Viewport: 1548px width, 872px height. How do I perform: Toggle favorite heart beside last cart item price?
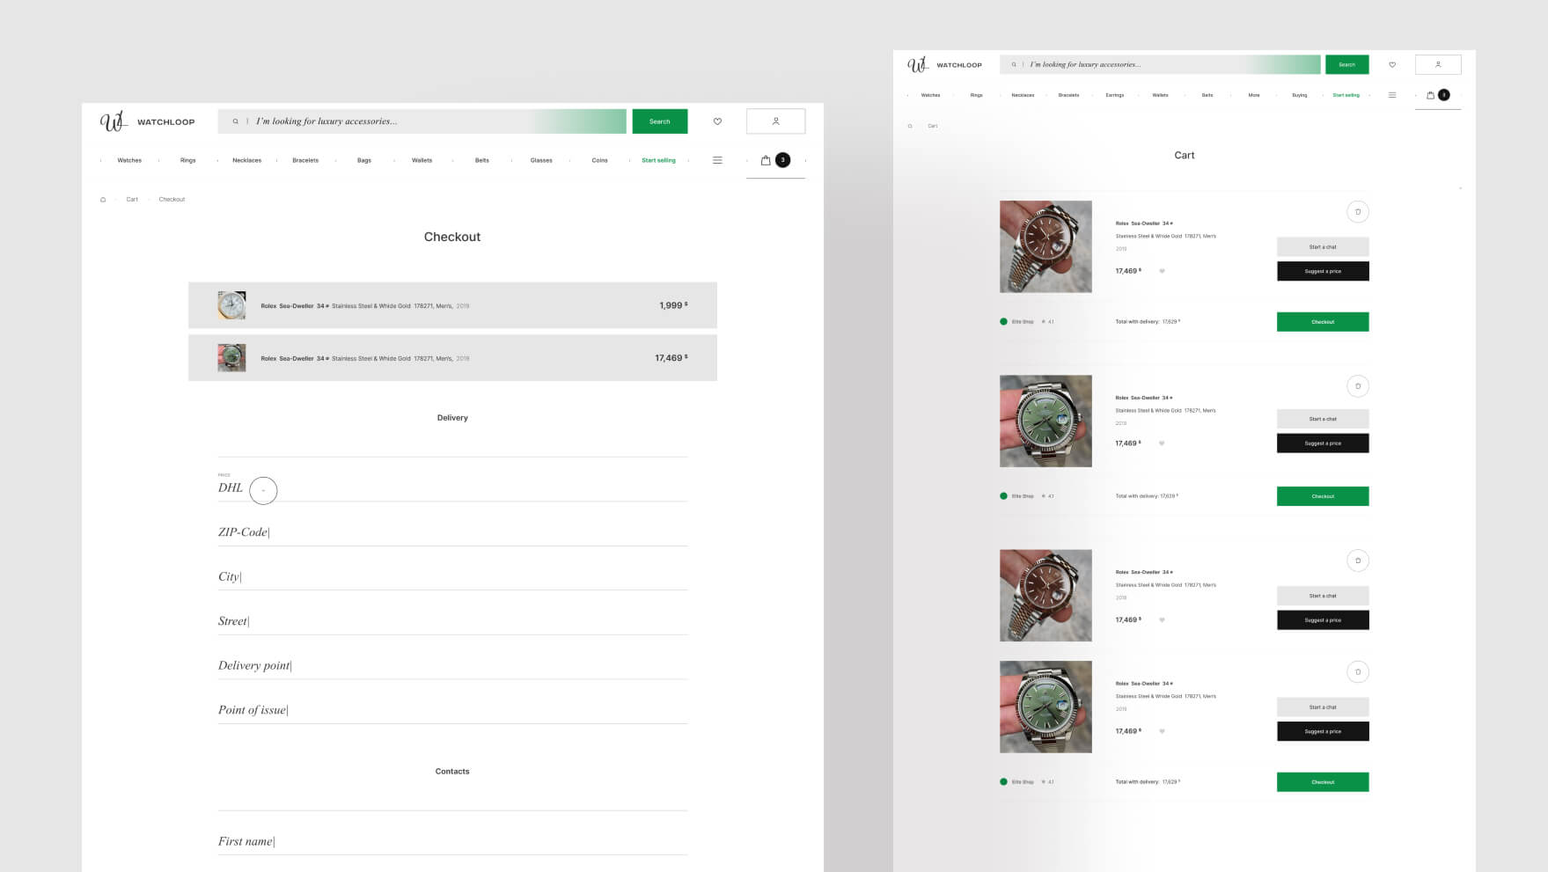click(x=1162, y=731)
